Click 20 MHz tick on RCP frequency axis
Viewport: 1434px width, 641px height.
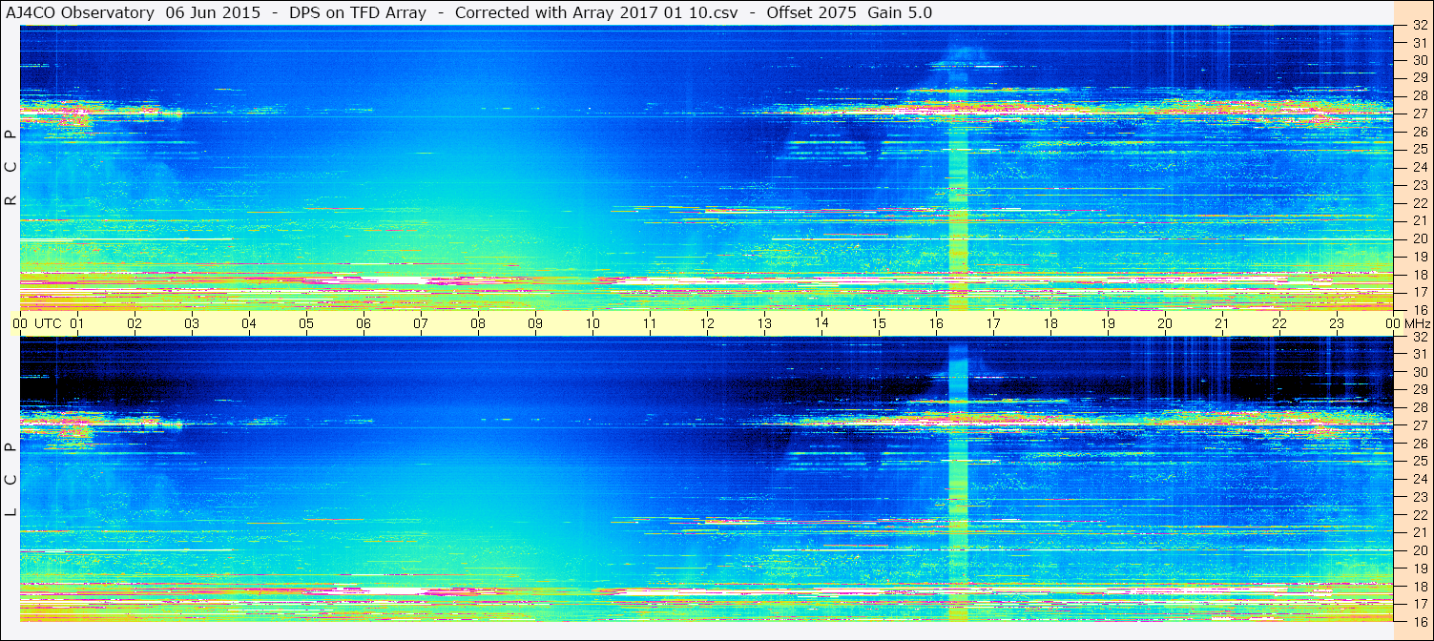pos(1419,238)
